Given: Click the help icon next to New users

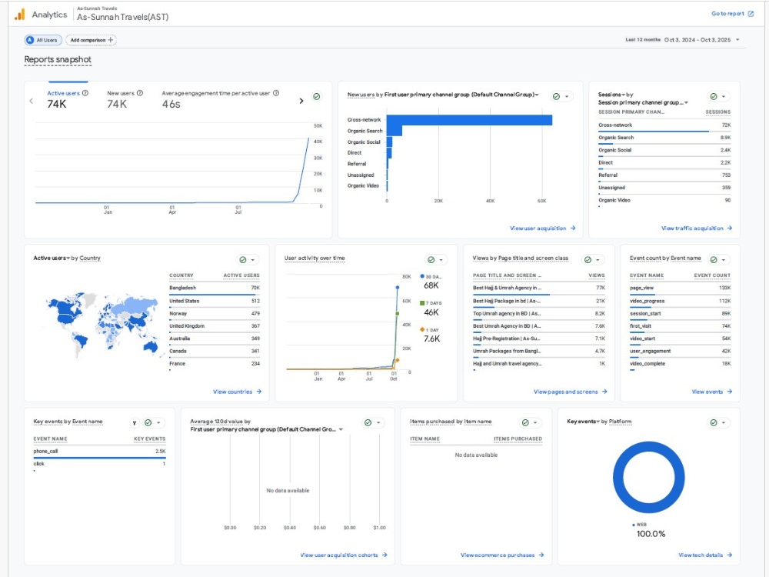Looking at the screenshot, I should pos(140,93).
